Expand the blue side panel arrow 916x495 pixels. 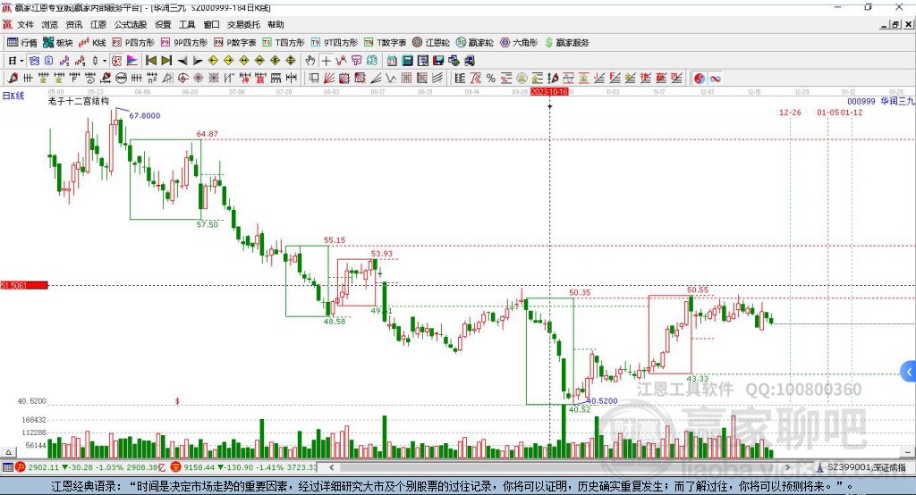point(909,372)
